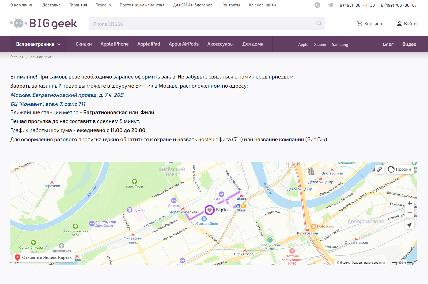Click the Xiaomi brand link
This screenshot has height=284, width=428.
pyautogui.click(x=320, y=44)
